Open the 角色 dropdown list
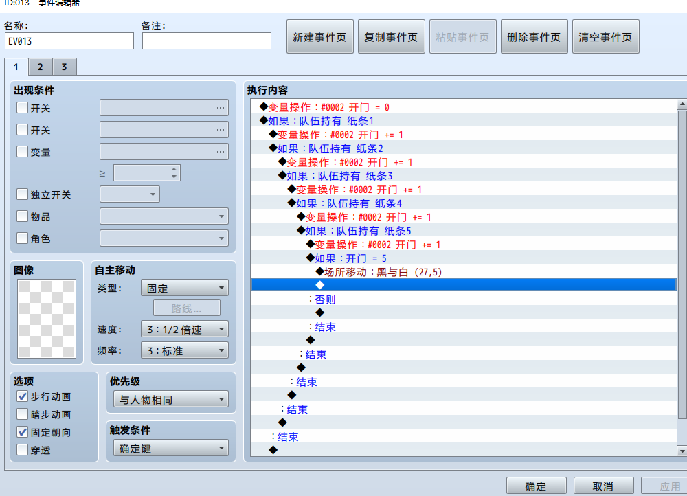Image resolution: width=687 pixels, height=496 pixels. click(164, 238)
